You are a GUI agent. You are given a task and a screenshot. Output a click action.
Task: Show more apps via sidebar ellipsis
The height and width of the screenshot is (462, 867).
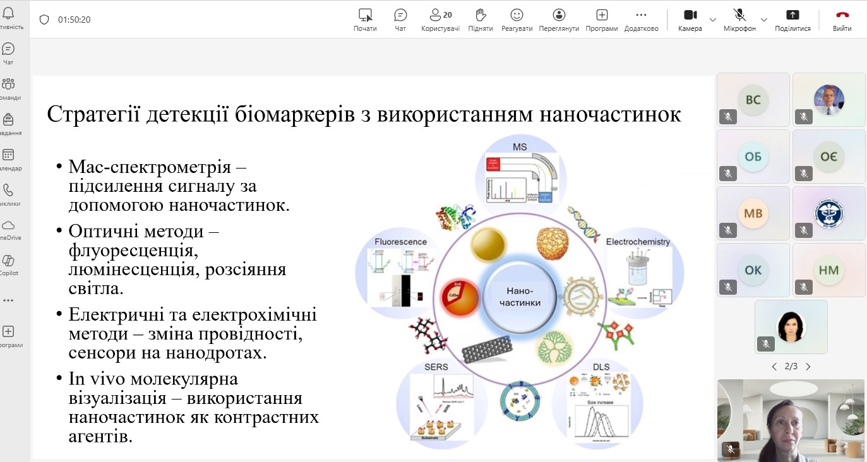tap(8, 300)
